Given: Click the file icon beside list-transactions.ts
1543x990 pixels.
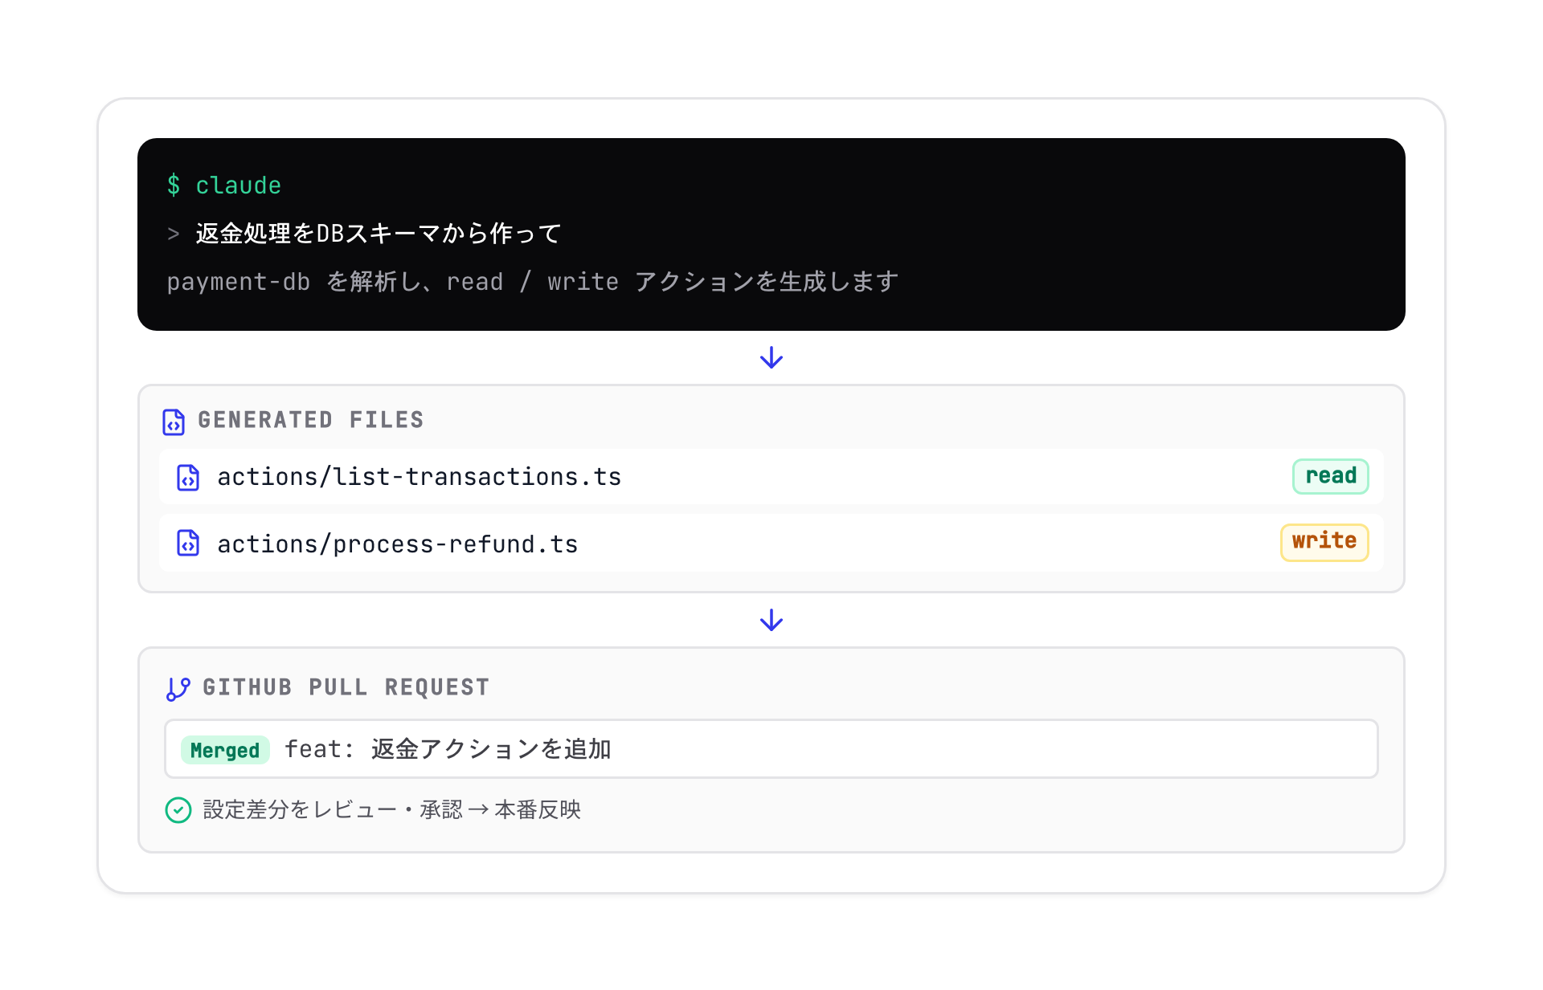Looking at the screenshot, I should click(x=188, y=477).
